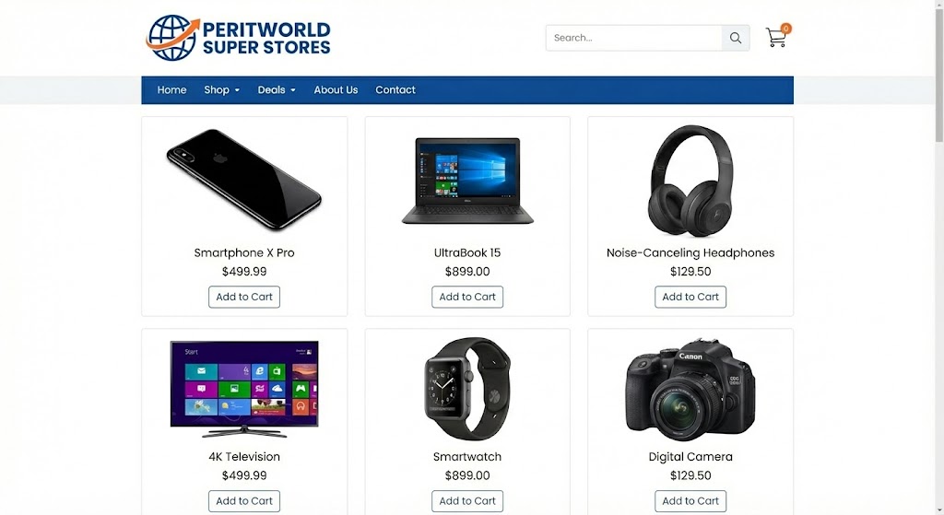Focus the Search input field
Viewport: 944px width, 515px height.
click(633, 38)
